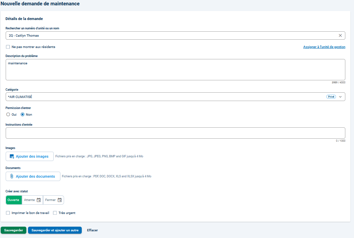The width and height of the screenshot is (354, 238).
Task: Click 'Sauvegarder et ajouter un autre'
Action: tap(55, 230)
